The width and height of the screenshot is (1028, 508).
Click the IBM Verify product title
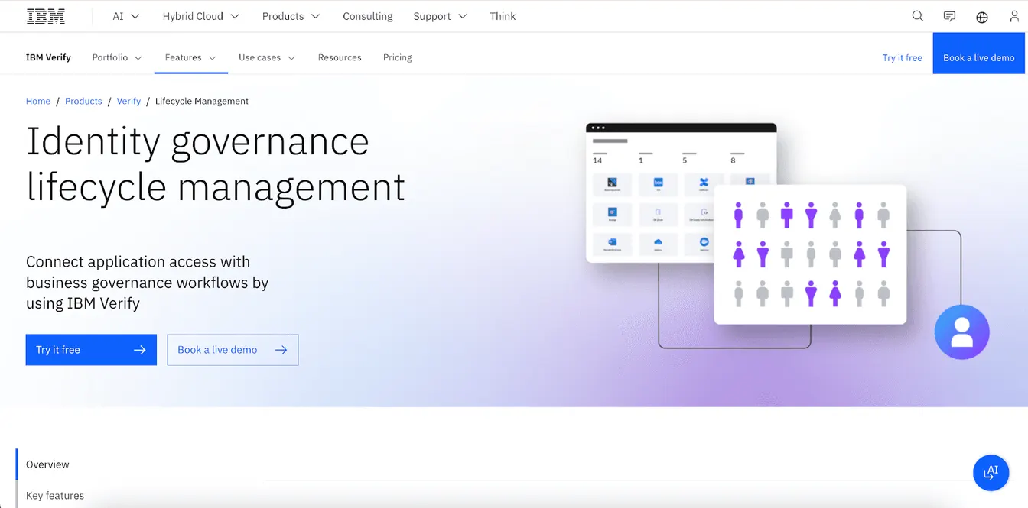click(x=48, y=57)
